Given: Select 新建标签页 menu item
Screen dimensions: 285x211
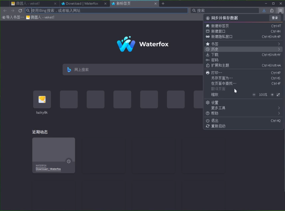Looking at the screenshot, I should [243, 26].
